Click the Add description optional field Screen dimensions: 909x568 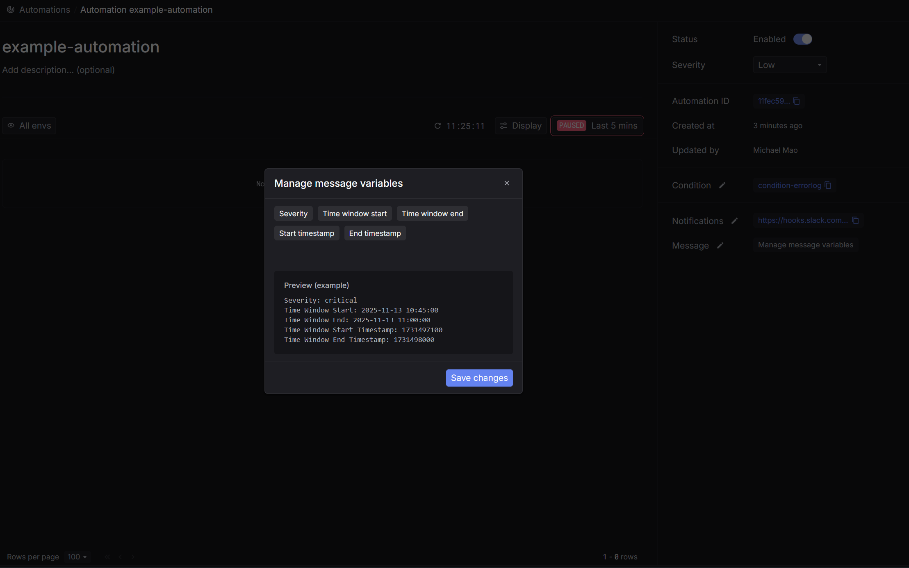point(59,70)
